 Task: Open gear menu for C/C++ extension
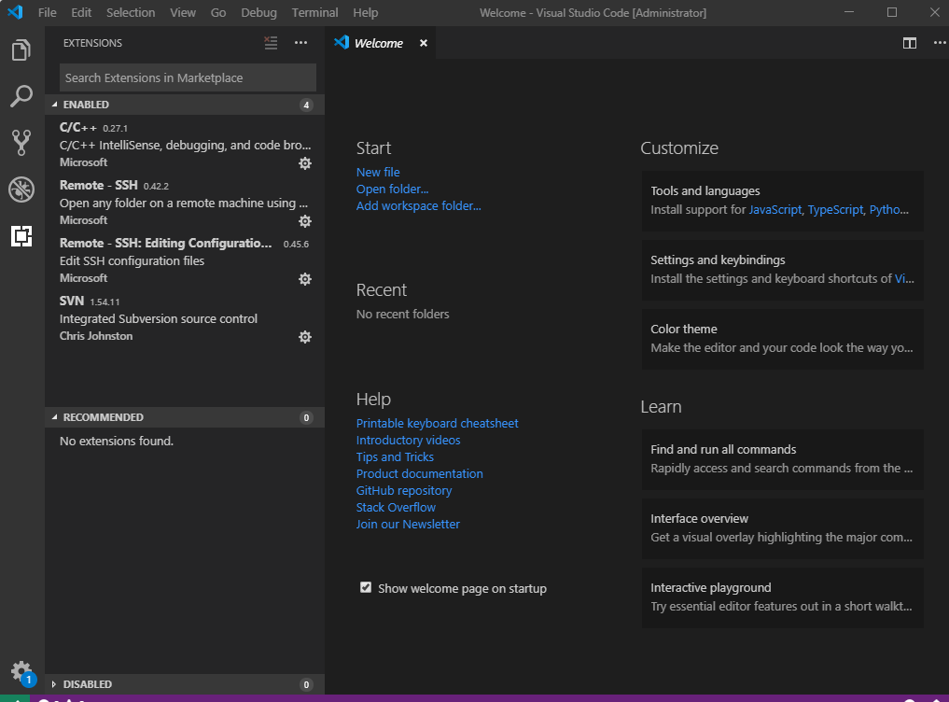[x=305, y=163]
